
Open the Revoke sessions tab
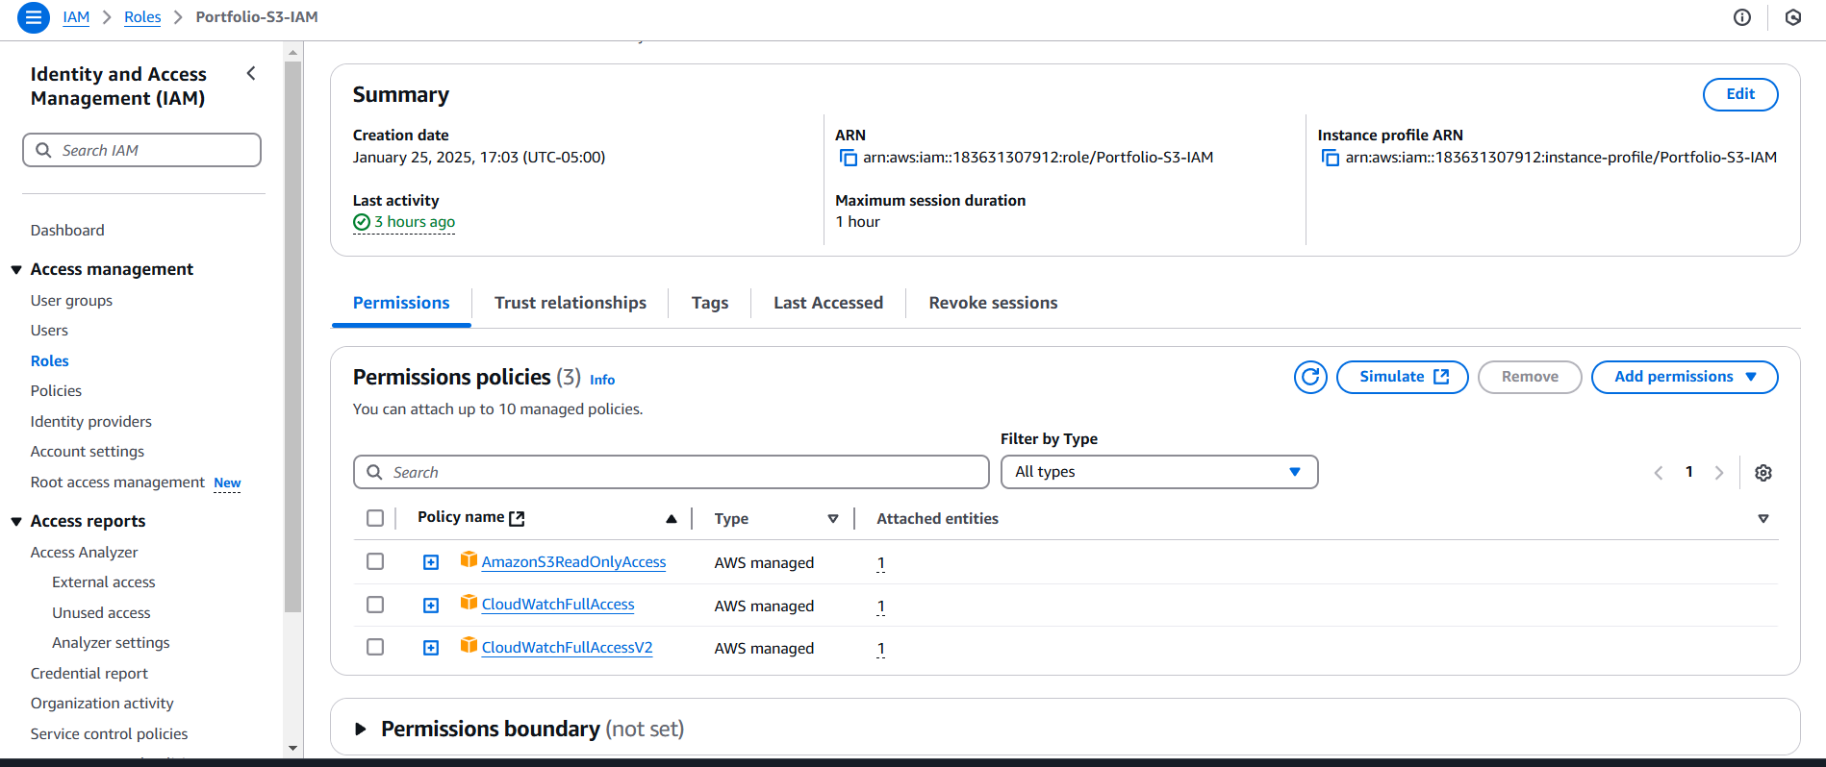(993, 303)
